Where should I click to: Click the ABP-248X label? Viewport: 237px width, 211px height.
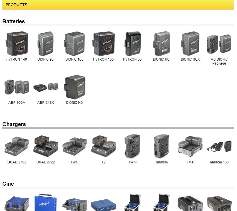pyautogui.click(x=46, y=103)
